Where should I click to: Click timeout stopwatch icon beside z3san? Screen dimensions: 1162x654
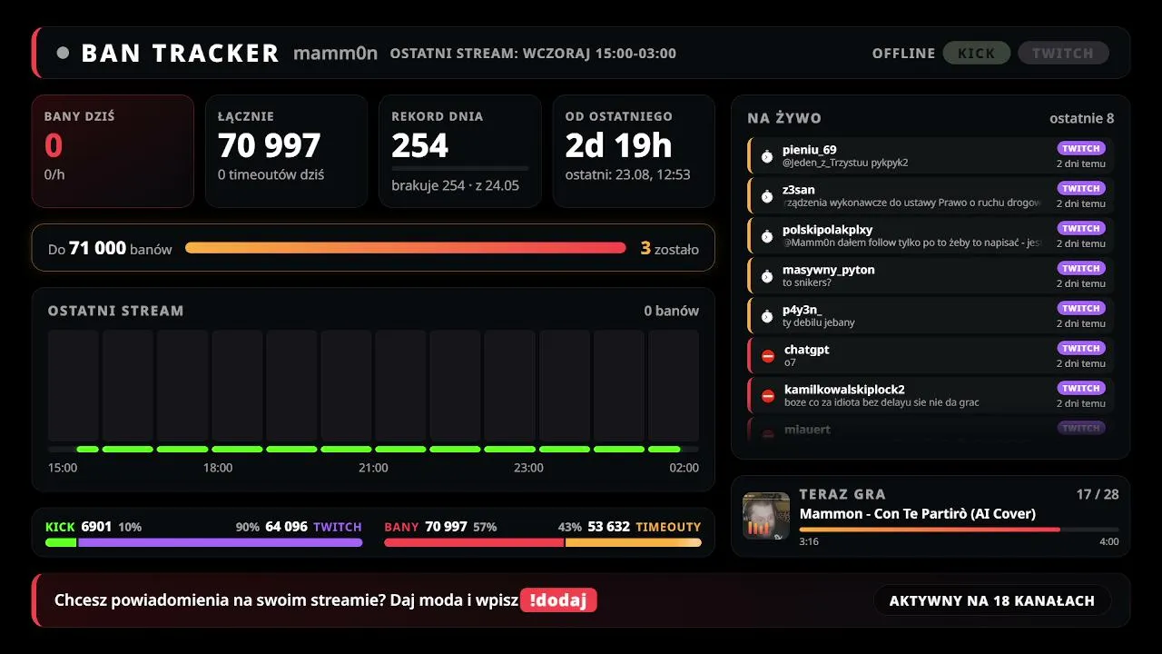[x=767, y=196]
